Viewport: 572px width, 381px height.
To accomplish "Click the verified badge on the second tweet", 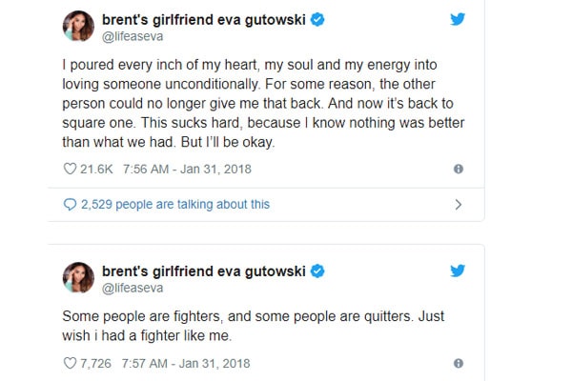I will pos(317,271).
